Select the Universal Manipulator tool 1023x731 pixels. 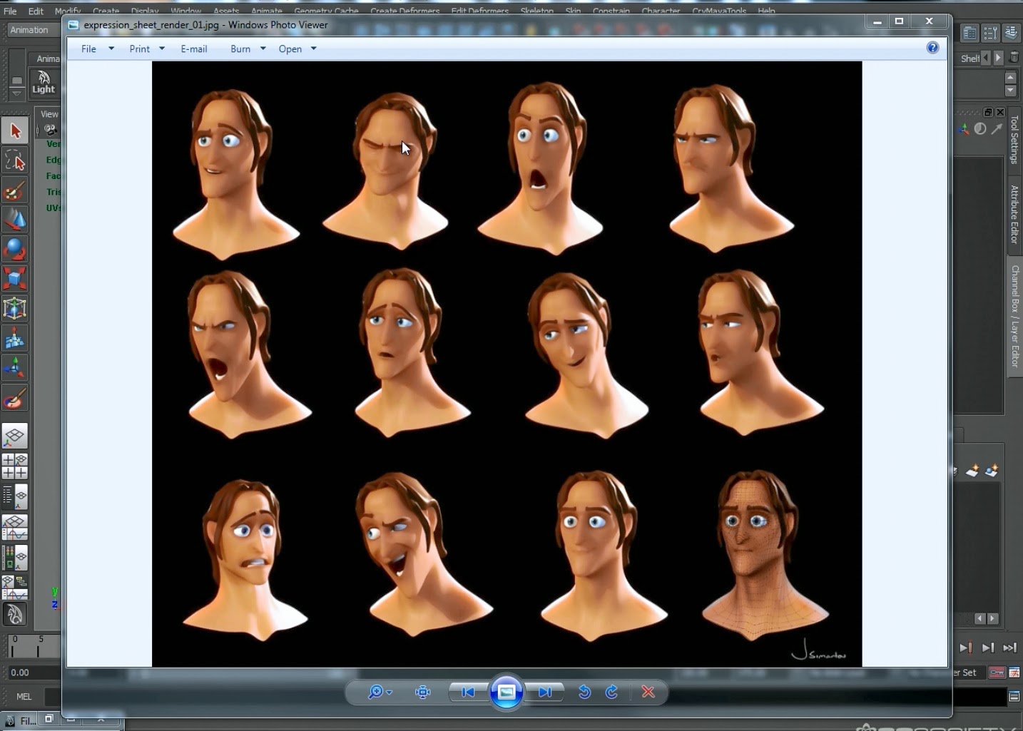[15, 309]
